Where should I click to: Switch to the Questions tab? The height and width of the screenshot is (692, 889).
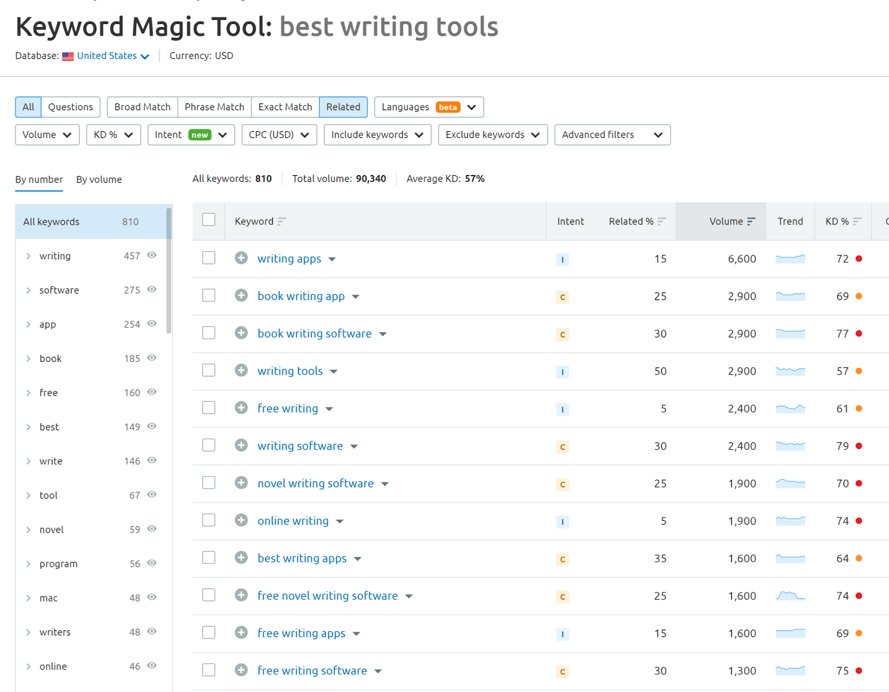coord(71,107)
